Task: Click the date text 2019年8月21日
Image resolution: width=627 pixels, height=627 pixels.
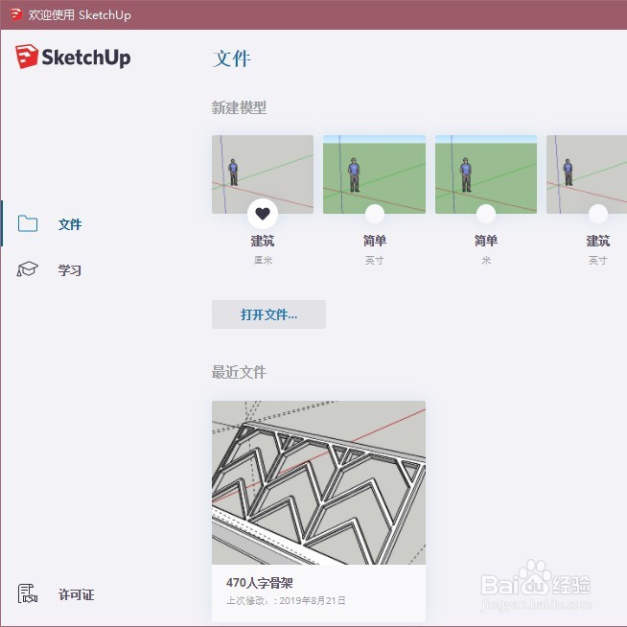Action: pos(313,600)
